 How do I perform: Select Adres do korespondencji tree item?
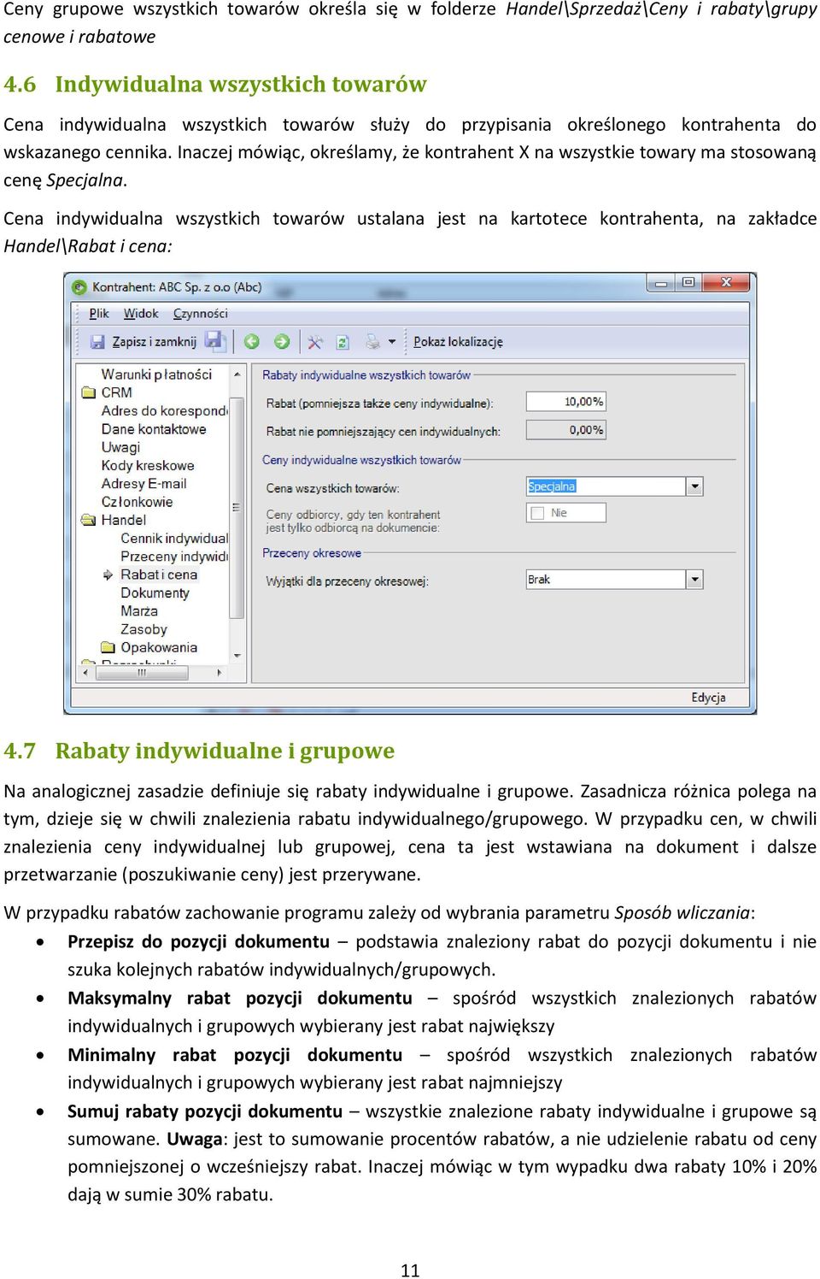click(164, 411)
